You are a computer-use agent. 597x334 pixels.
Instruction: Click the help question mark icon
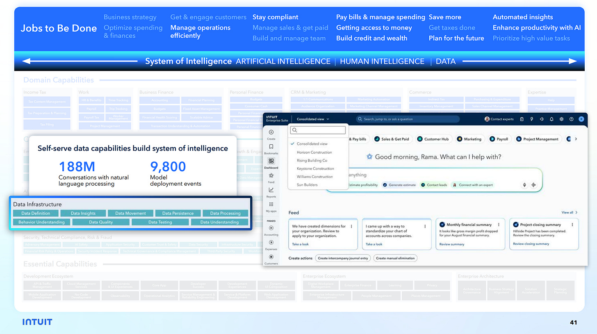pyautogui.click(x=571, y=119)
